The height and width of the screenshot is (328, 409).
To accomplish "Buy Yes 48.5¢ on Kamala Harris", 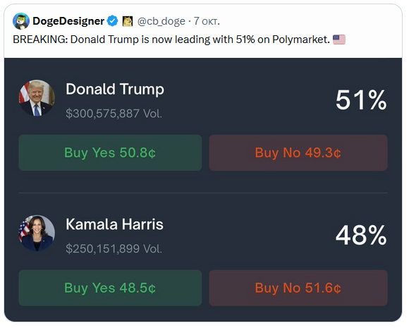I will coord(110,288).
